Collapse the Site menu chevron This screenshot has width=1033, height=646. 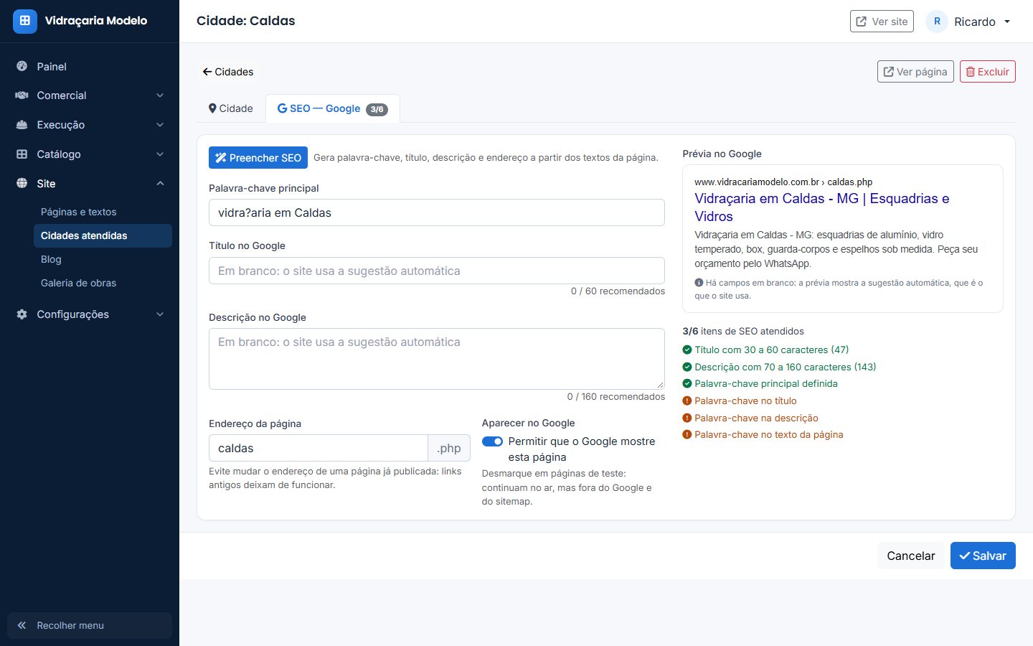tap(160, 184)
